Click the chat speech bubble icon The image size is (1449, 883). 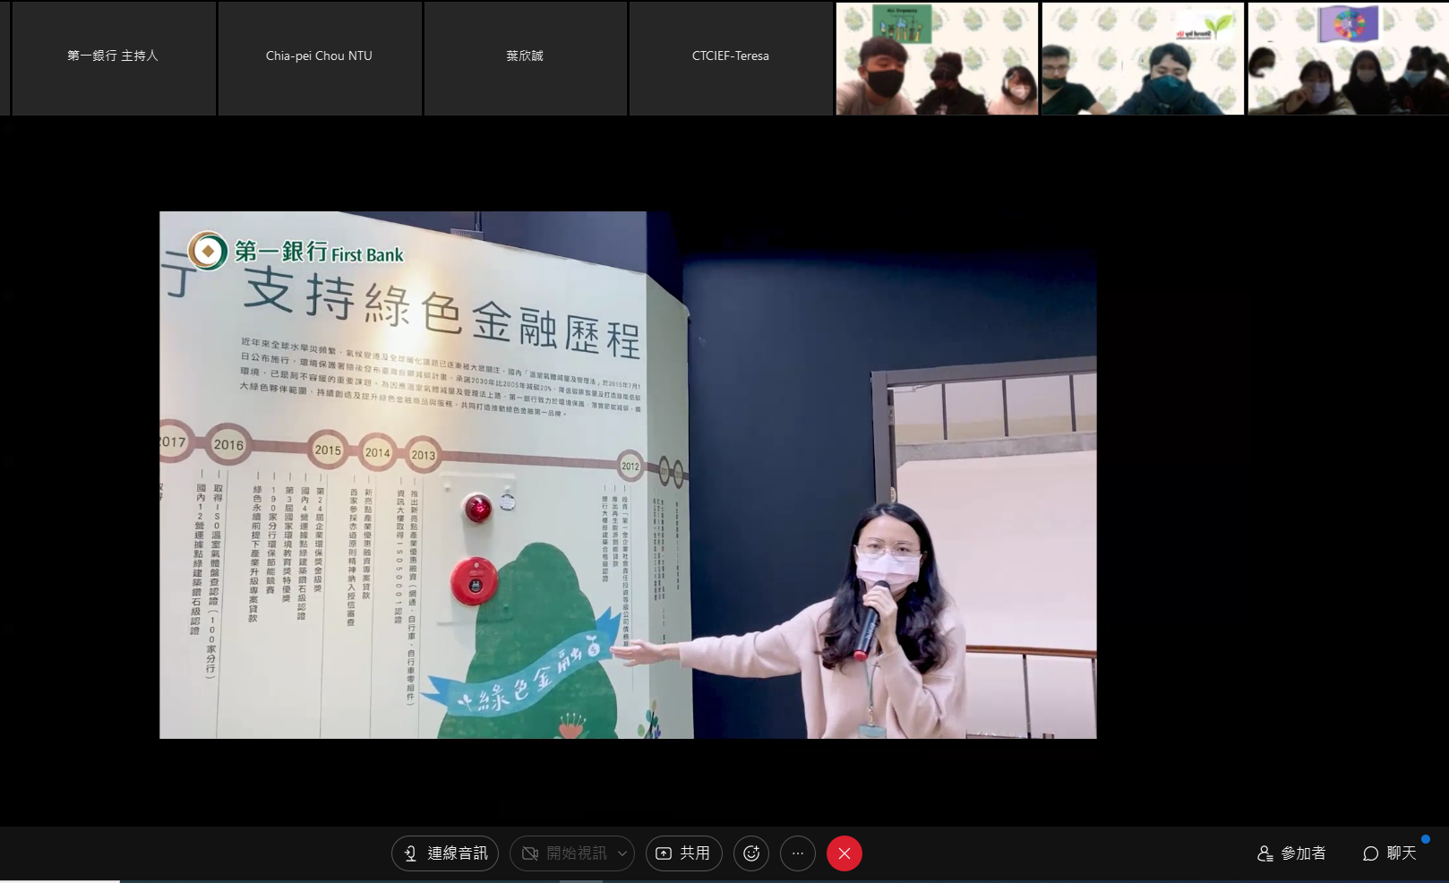click(1370, 853)
